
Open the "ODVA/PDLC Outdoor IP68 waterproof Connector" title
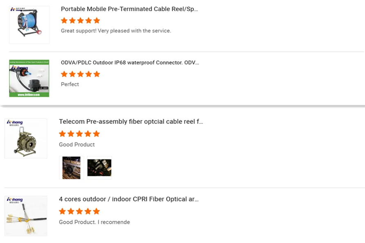[130, 62]
